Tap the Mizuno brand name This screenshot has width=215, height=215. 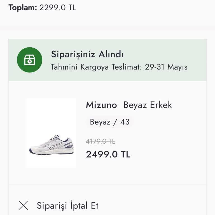(101, 105)
